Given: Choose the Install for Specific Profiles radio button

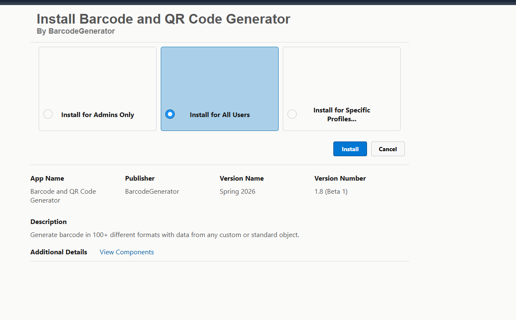Looking at the screenshot, I should coord(292,114).
